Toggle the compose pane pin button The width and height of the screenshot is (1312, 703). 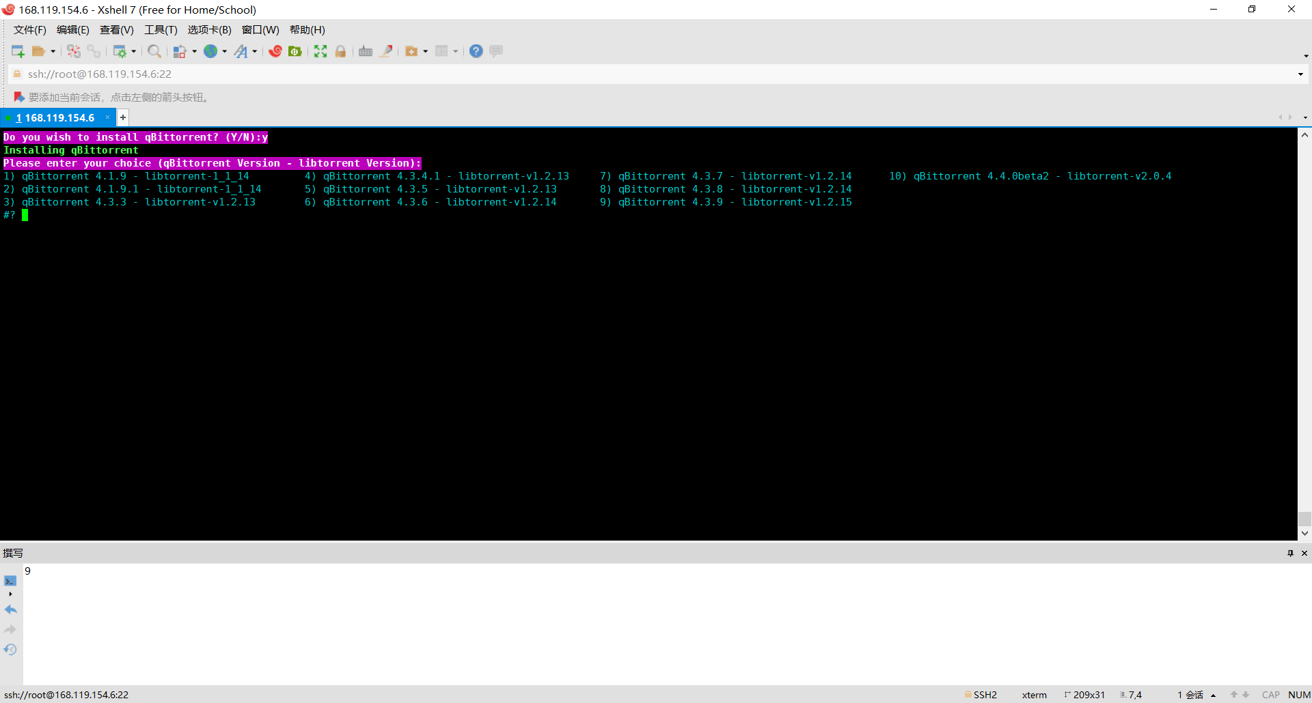click(x=1290, y=553)
